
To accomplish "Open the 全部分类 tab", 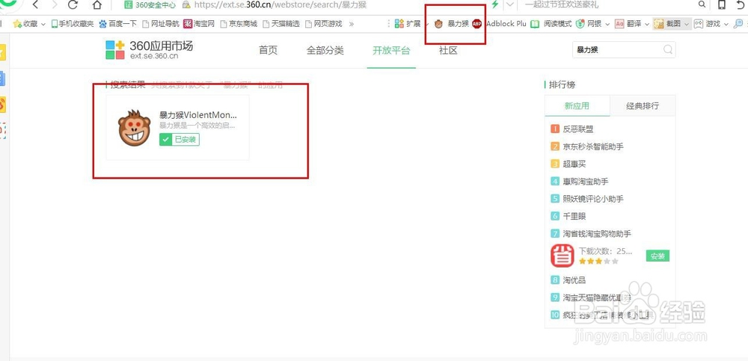I will click(325, 51).
